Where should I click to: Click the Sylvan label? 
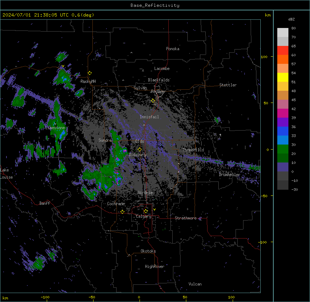click(x=140, y=88)
